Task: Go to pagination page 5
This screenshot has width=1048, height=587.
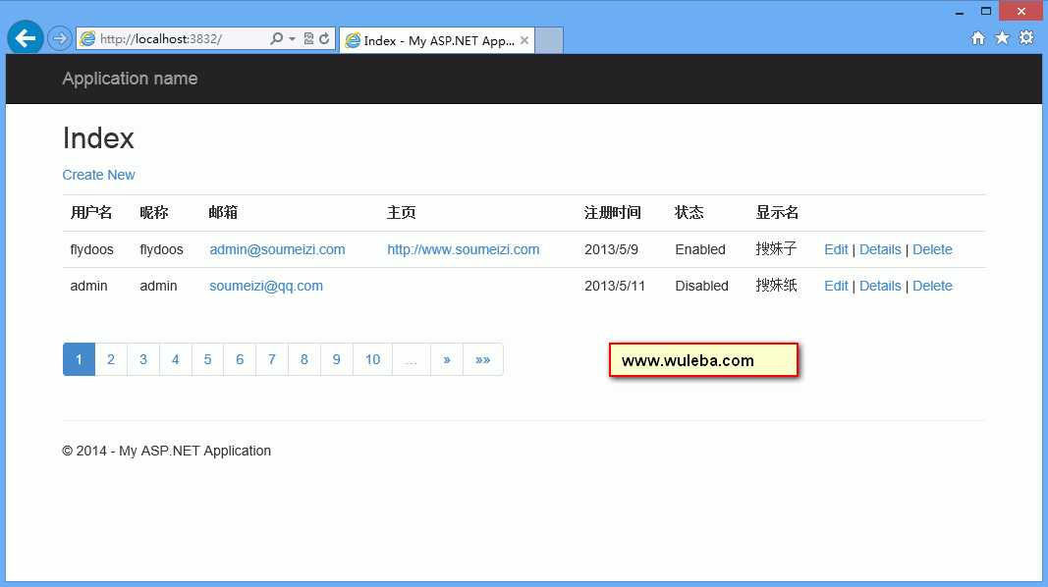Action: [207, 359]
